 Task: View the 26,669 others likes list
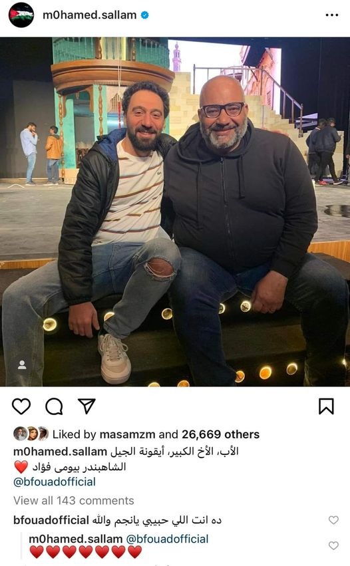[x=220, y=434]
